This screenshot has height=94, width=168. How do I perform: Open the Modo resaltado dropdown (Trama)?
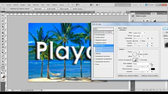click(x=141, y=64)
